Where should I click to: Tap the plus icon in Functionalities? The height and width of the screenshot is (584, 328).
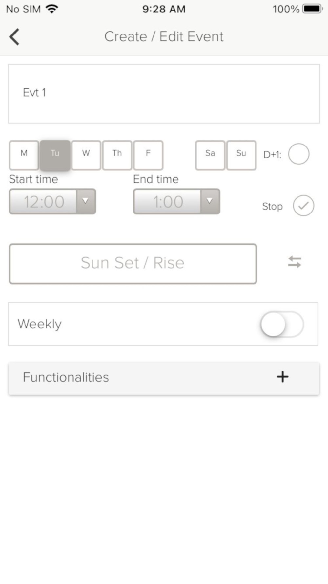282,377
